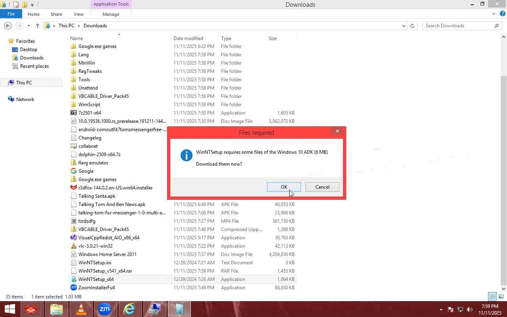Switch to the Share ribbon tab
The width and height of the screenshot is (507, 317).
pos(56,14)
